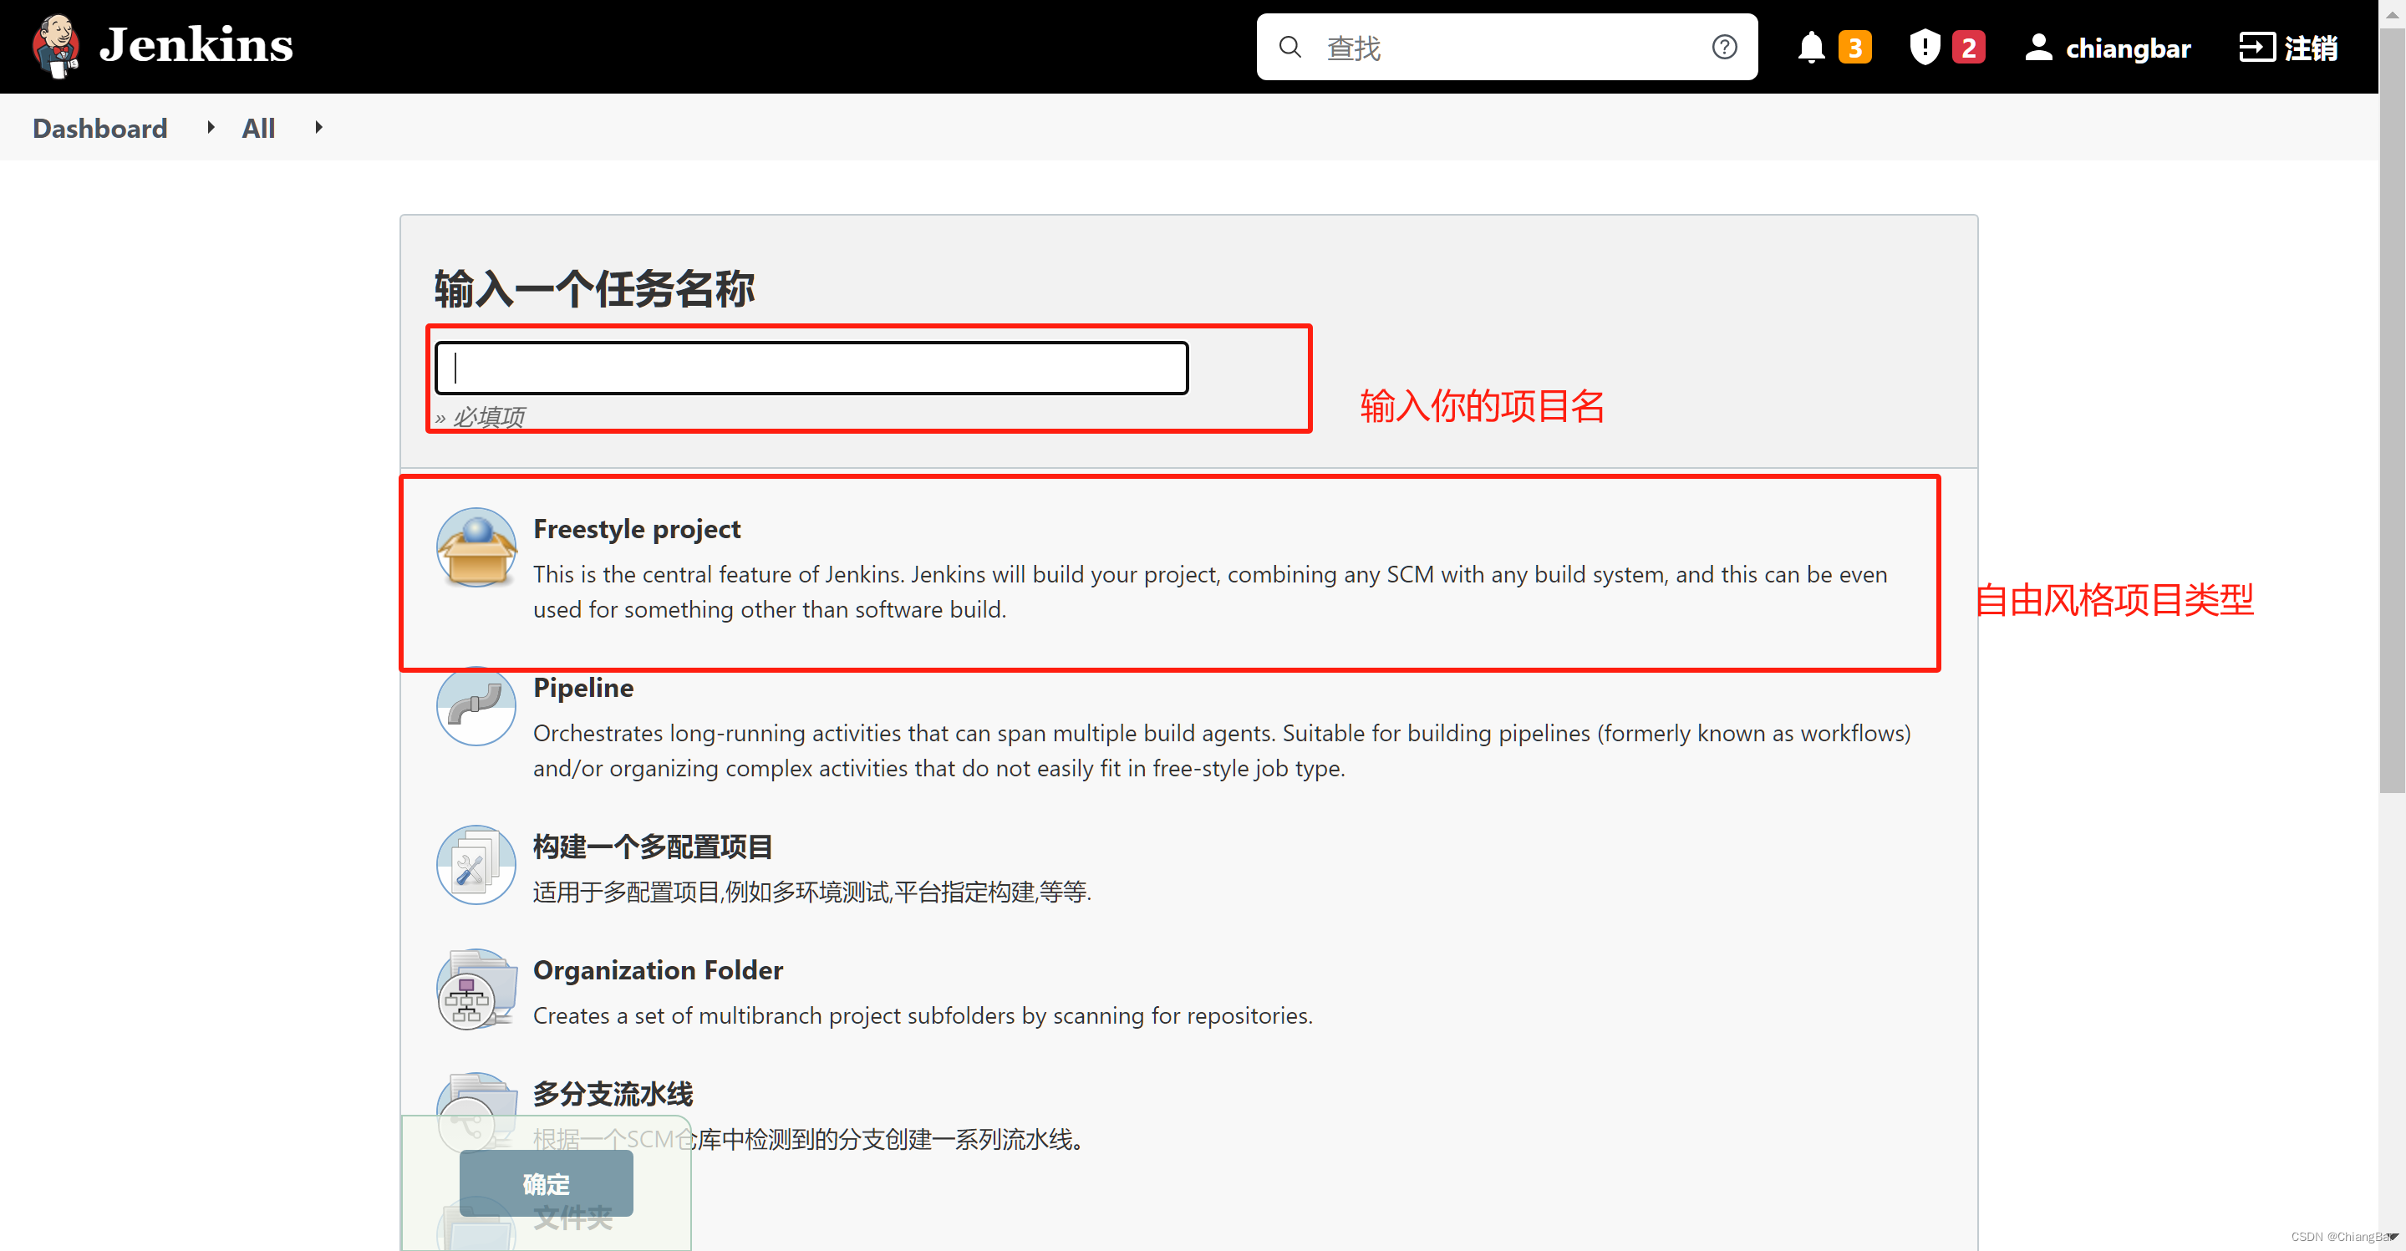2406x1251 pixels.
Task: Open the All breadcrumb view
Action: (257, 127)
